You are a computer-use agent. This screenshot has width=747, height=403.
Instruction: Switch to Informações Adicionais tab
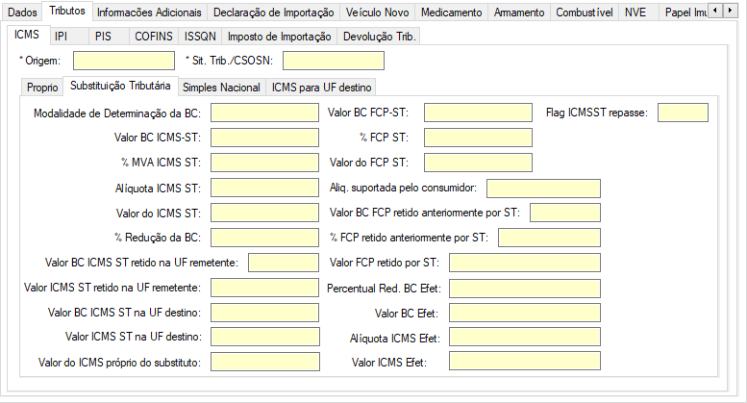(149, 13)
